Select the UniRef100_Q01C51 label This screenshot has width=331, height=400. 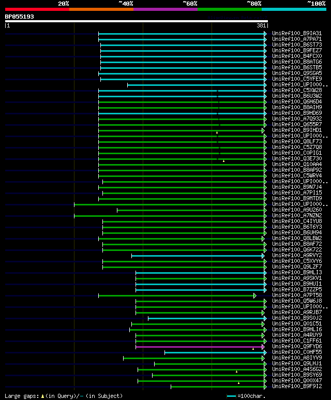click(x=297, y=324)
